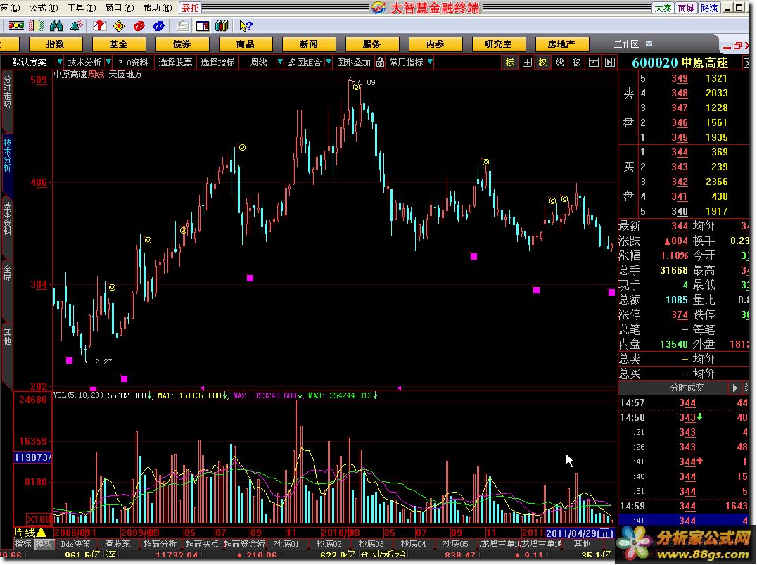Select the 超赢资金流 bottom tab
Image resolution: width=757 pixels, height=565 pixels.
coord(245,543)
